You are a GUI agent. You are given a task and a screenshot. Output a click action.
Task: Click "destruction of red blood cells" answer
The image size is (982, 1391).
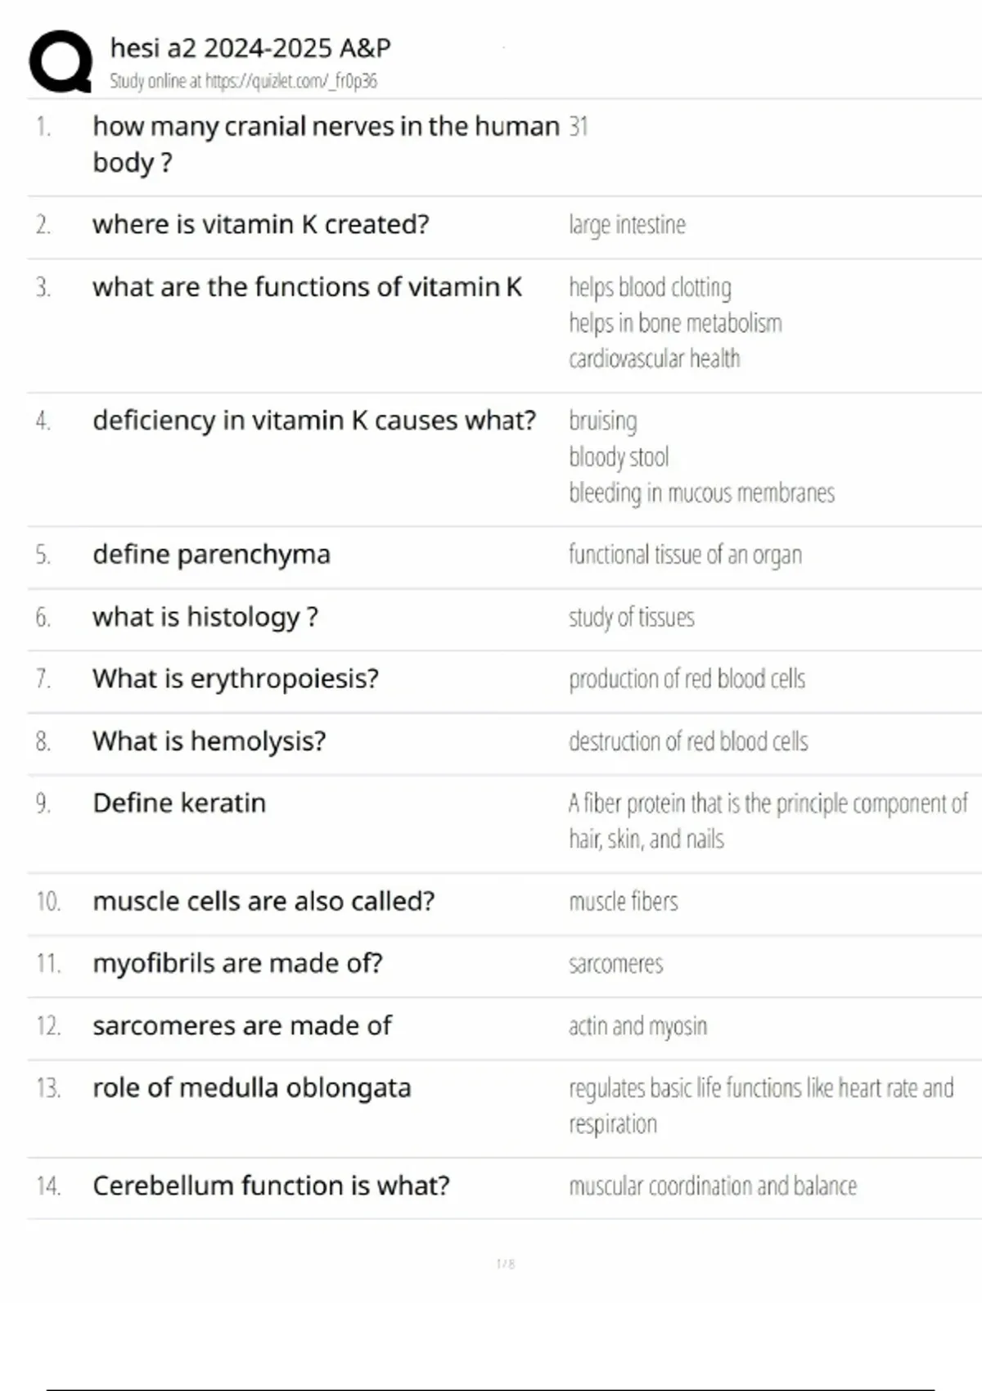pos(688,741)
